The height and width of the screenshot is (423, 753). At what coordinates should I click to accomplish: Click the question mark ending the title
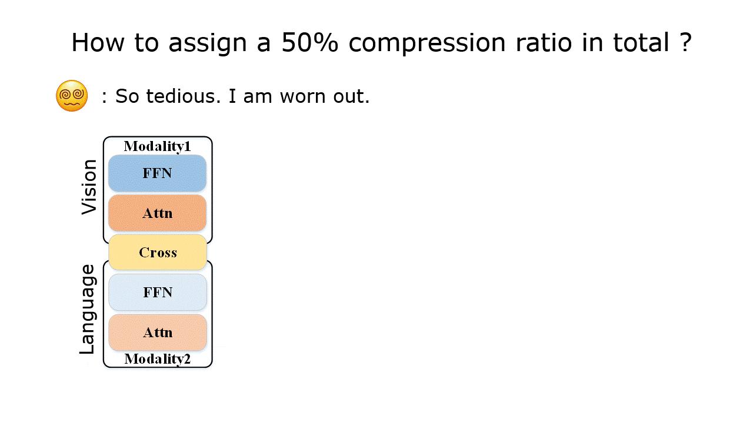(x=685, y=43)
